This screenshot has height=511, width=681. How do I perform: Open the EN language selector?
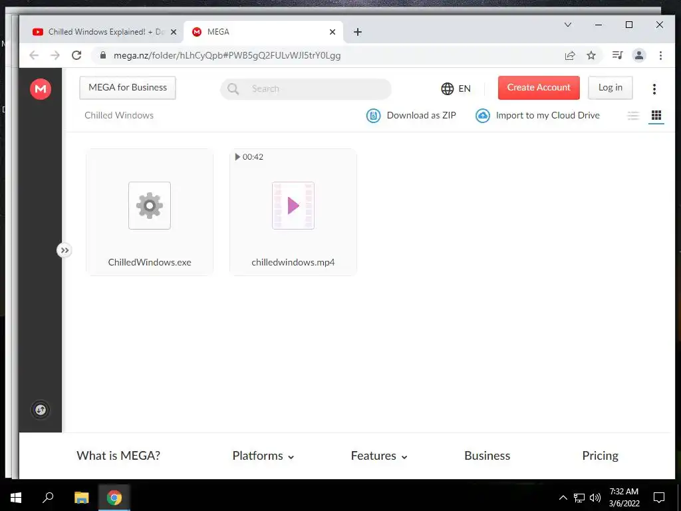pyautogui.click(x=456, y=88)
